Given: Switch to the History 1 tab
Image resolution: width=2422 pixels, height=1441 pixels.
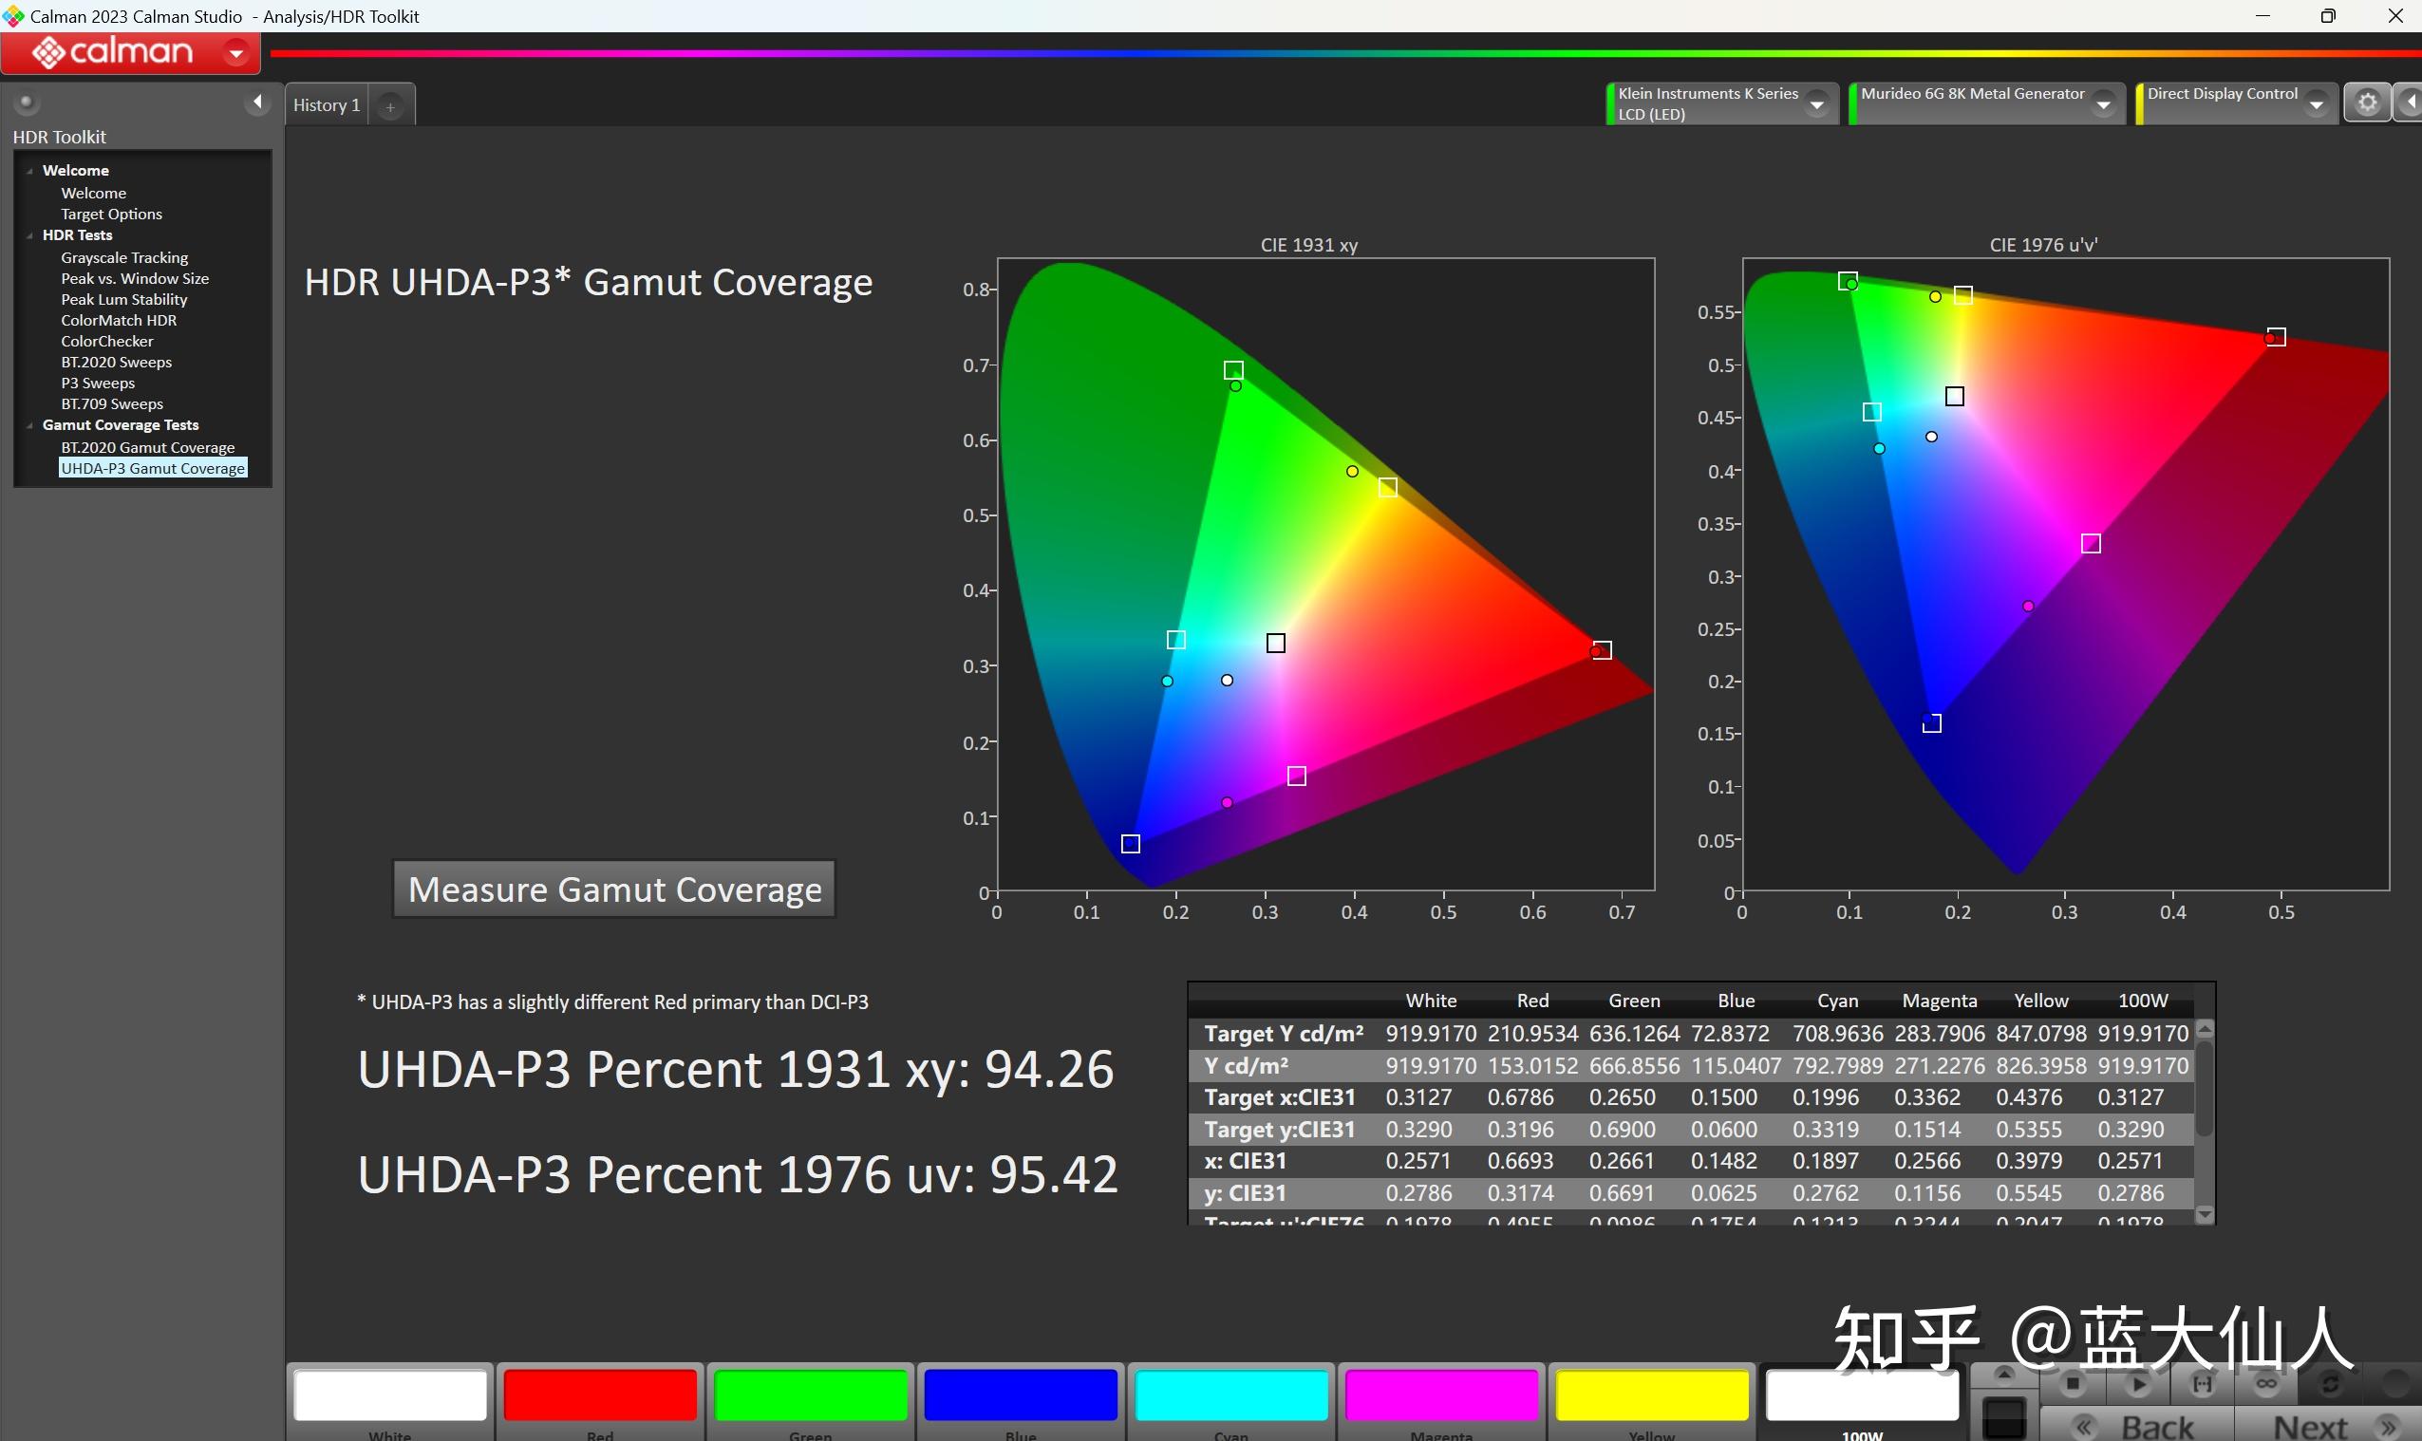Looking at the screenshot, I should 328,104.
